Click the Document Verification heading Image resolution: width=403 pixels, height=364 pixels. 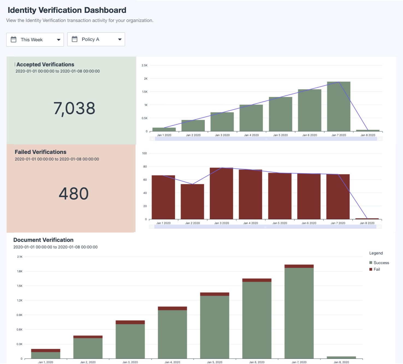[x=43, y=240]
